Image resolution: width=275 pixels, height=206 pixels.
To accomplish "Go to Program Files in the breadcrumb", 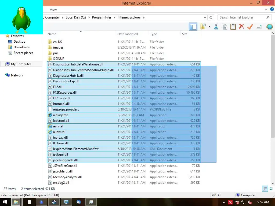I will (x=102, y=17).
